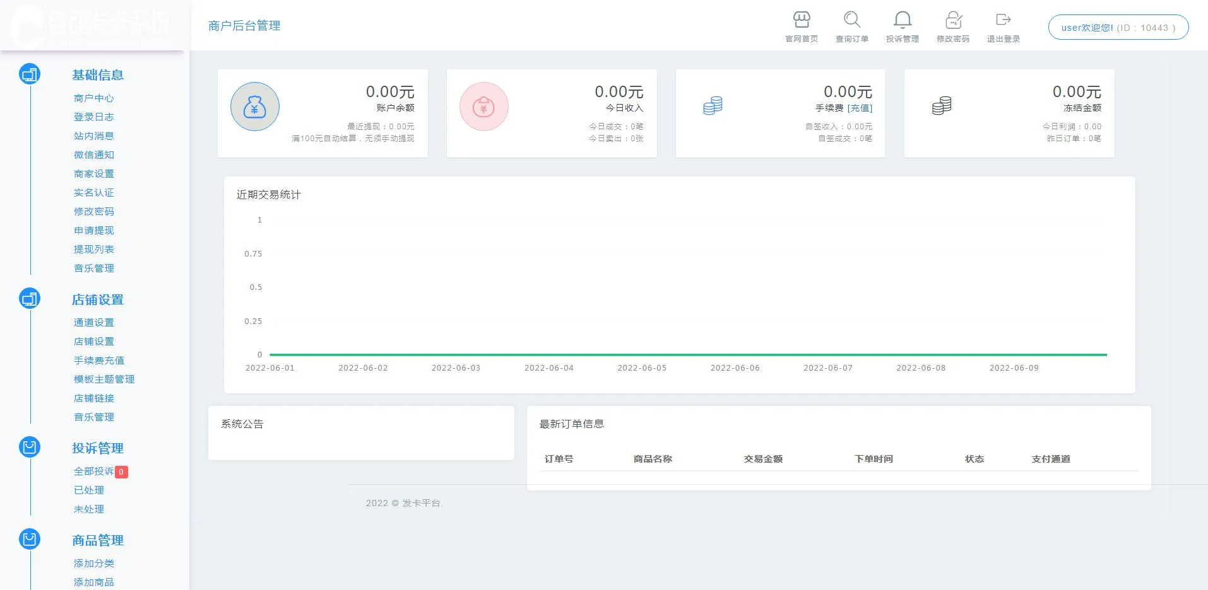Click the 修改密码 lock icon in the header
The image size is (1208, 590).
click(953, 20)
